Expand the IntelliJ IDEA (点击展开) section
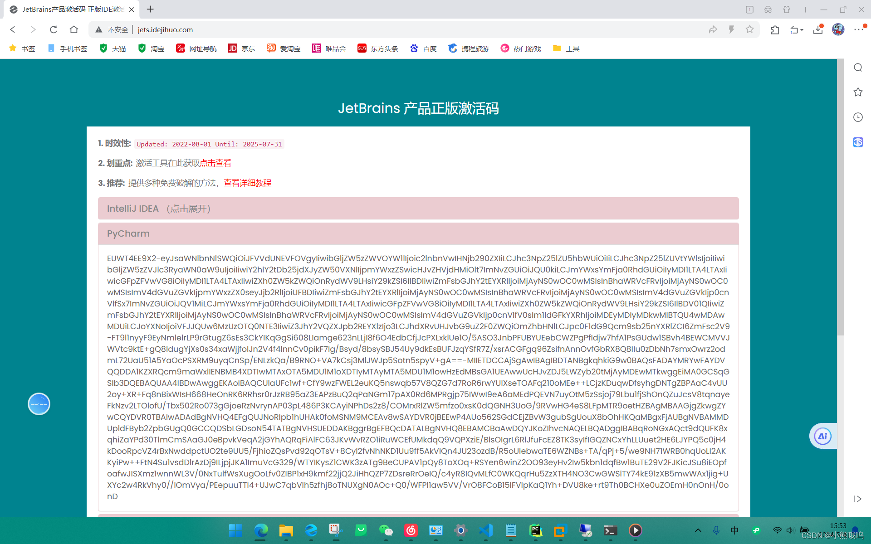This screenshot has width=871, height=544. click(x=418, y=209)
